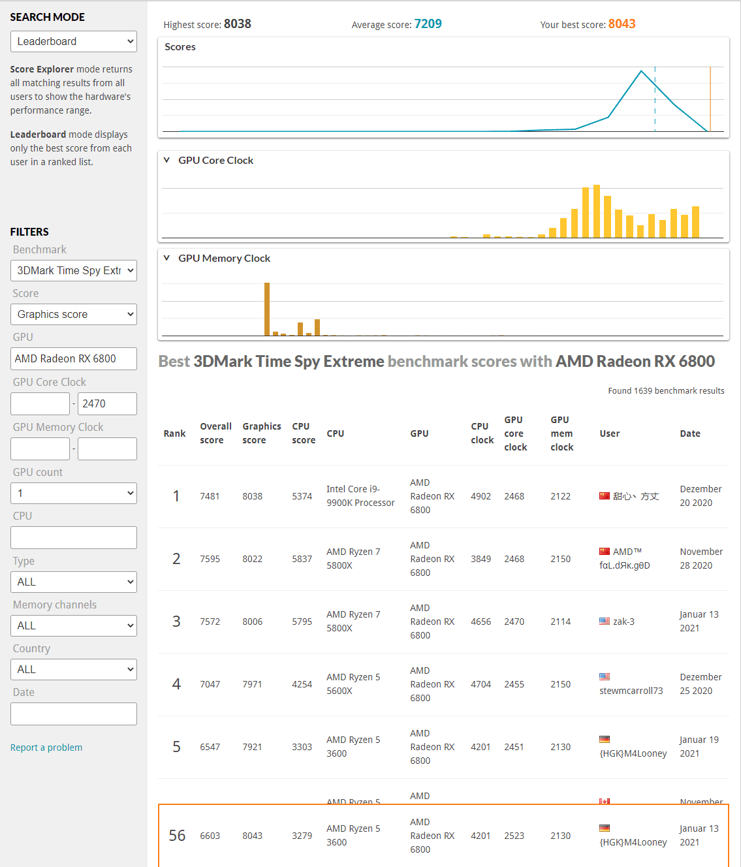
Task: Click Intel Core i9-9900K Processor in rank 1
Action: click(x=360, y=496)
